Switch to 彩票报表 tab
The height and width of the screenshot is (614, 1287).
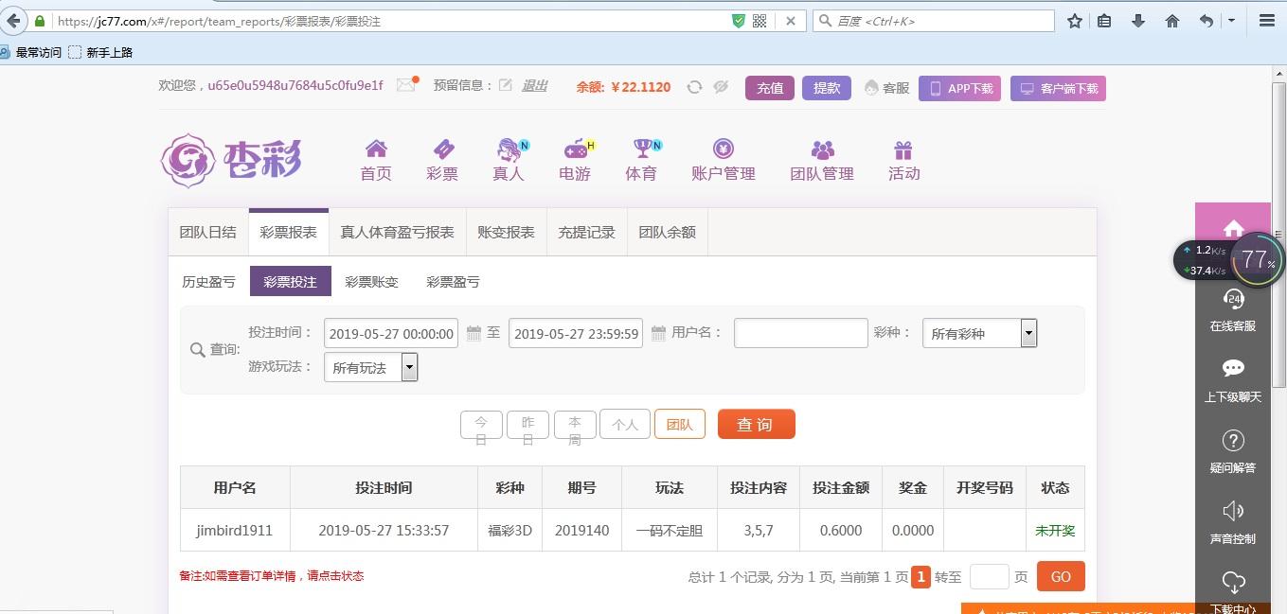(x=289, y=232)
